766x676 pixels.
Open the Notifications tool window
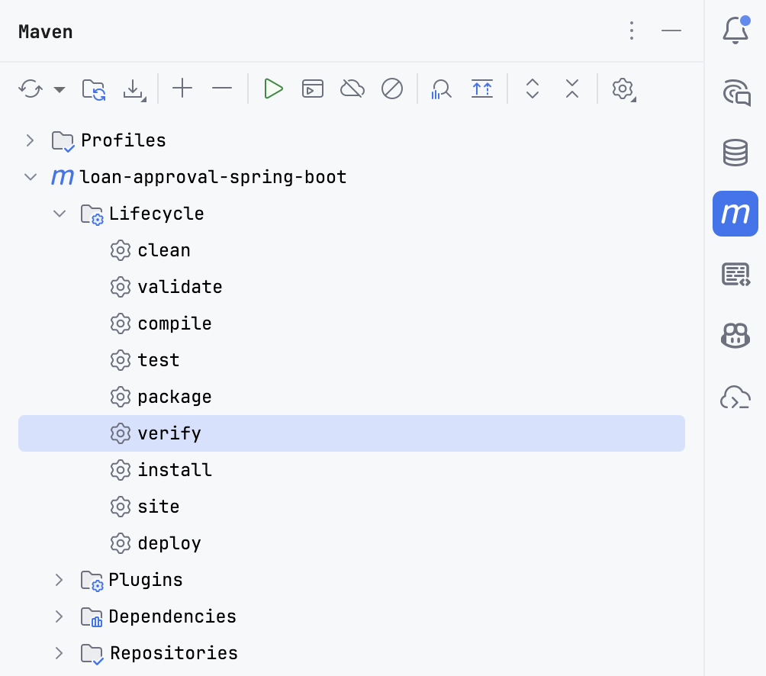point(735,31)
